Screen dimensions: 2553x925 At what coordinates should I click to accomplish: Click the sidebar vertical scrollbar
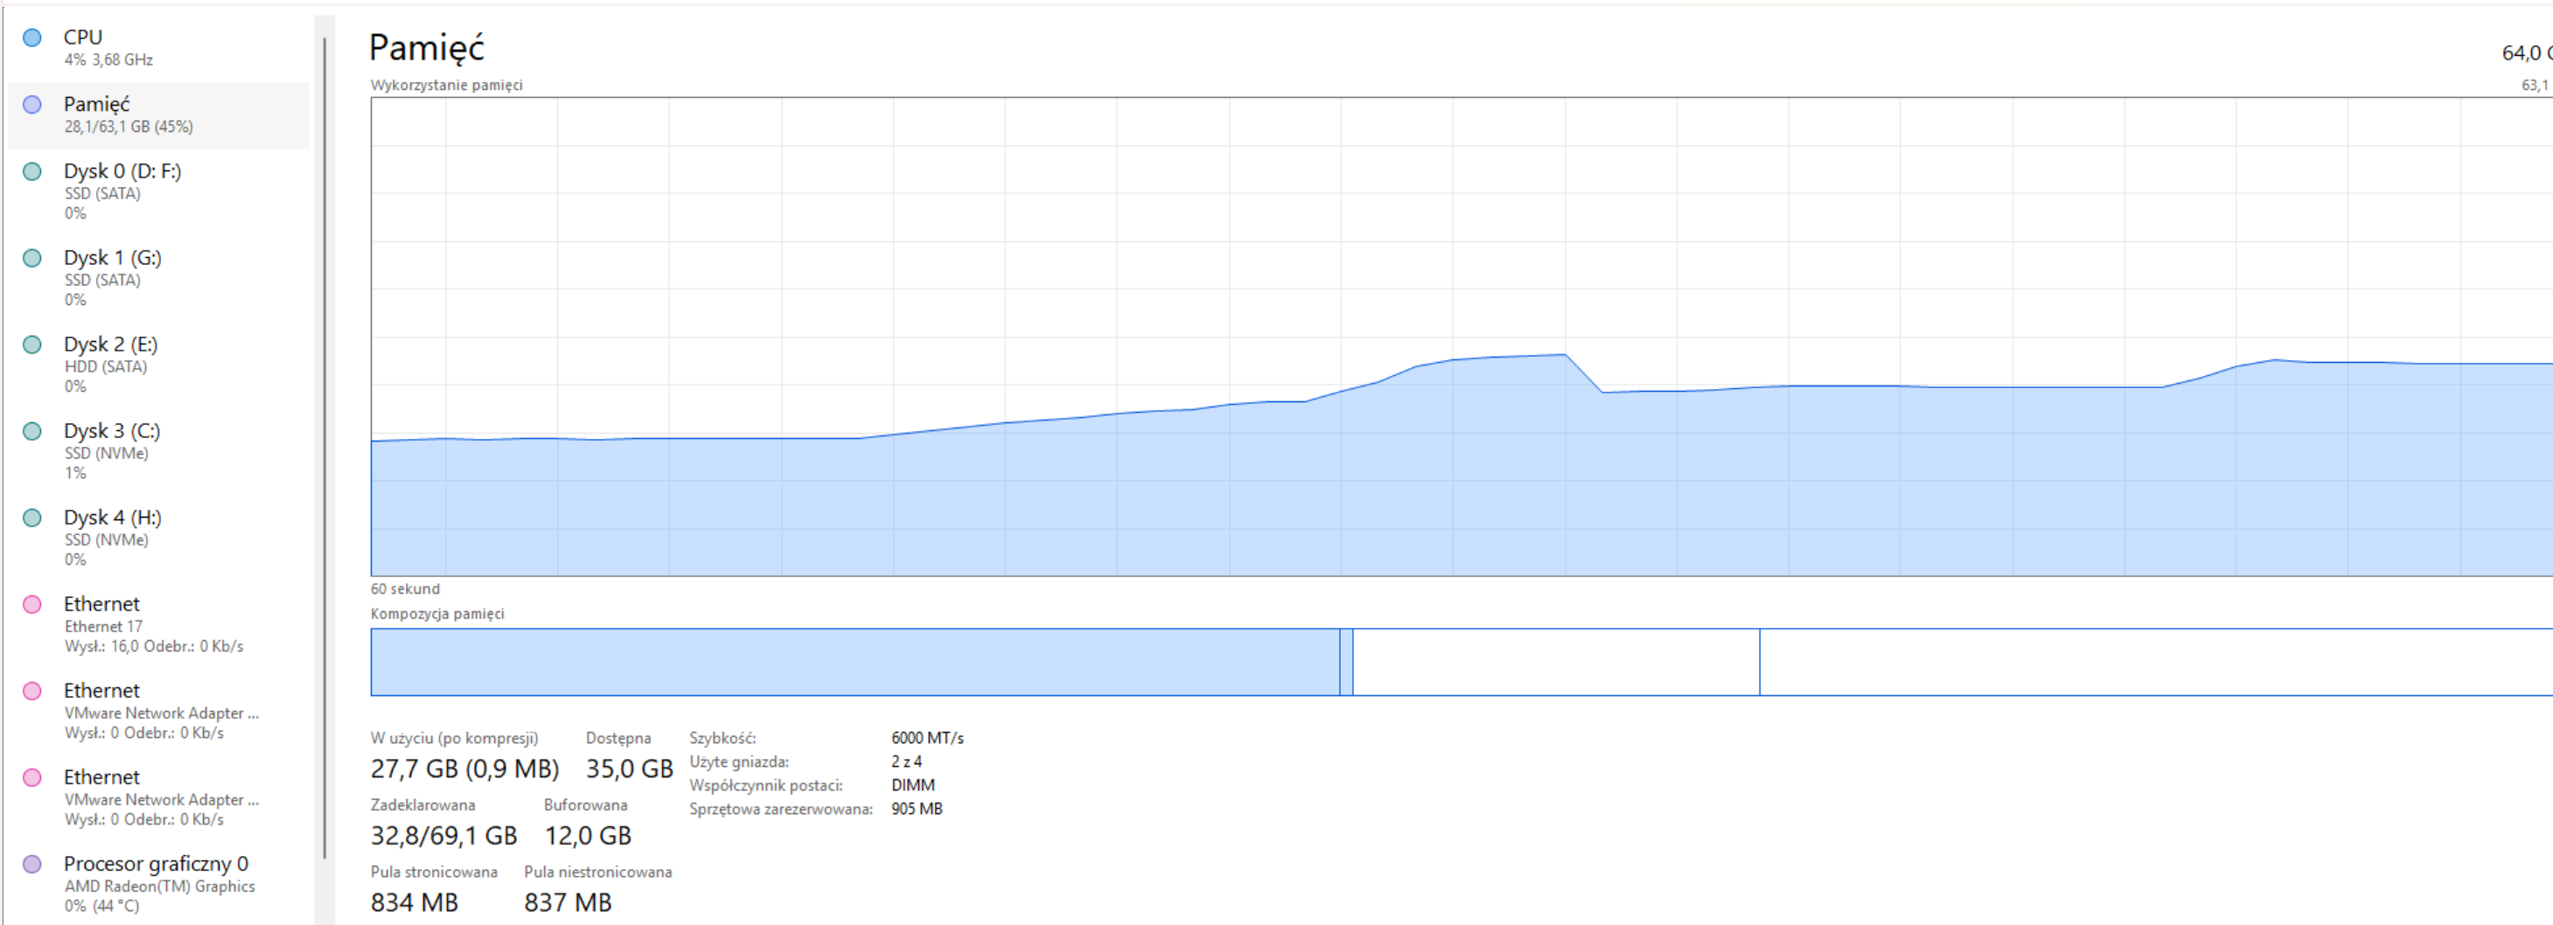click(324, 446)
